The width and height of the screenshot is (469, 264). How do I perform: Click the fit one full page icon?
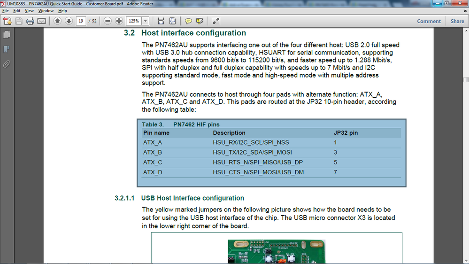(x=173, y=21)
